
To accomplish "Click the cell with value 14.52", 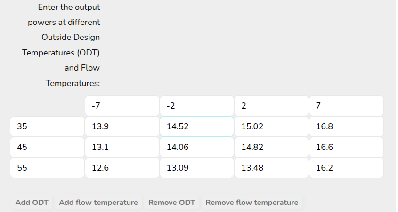I will [197, 126].
